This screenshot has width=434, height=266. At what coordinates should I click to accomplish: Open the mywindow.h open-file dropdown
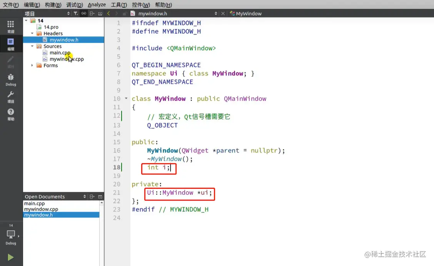click(x=215, y=13)
